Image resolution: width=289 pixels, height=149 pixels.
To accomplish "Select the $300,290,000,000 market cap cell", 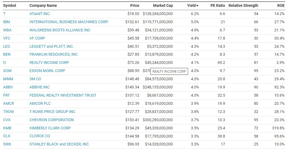I will tap(158, 120).
